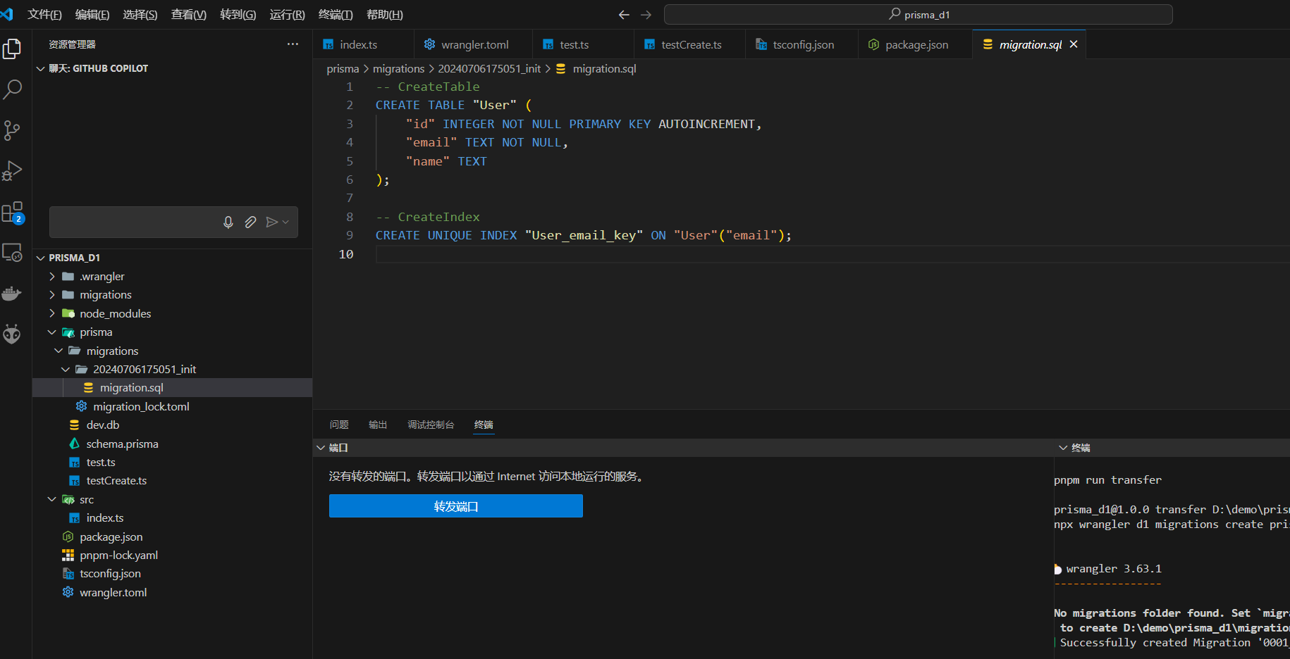Open the 运行(R) menu

pyautogui.click(x=287, y=15)
